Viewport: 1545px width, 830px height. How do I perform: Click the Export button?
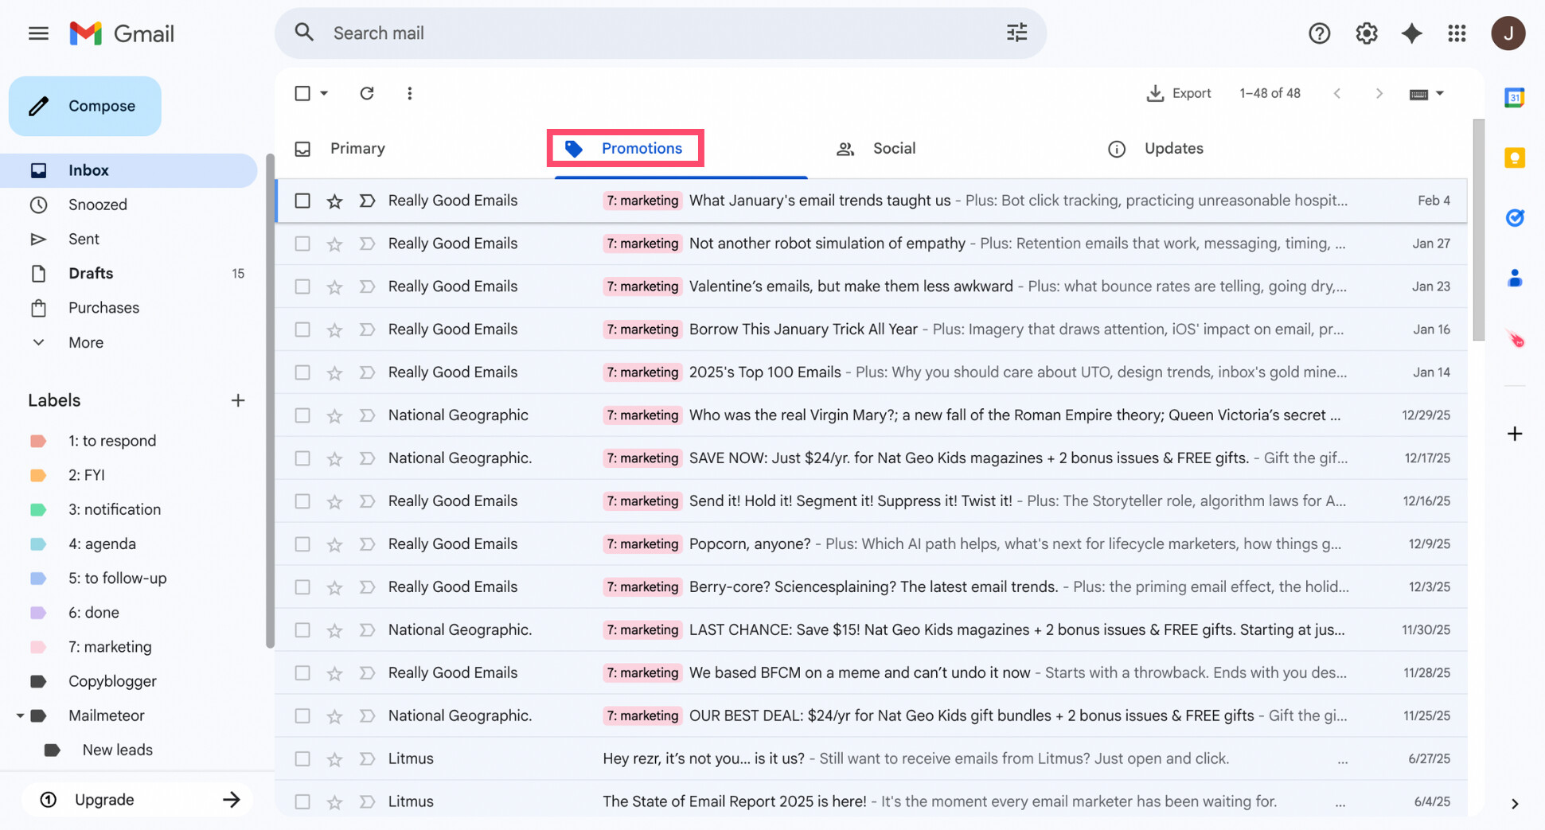tap(1180, 93)
